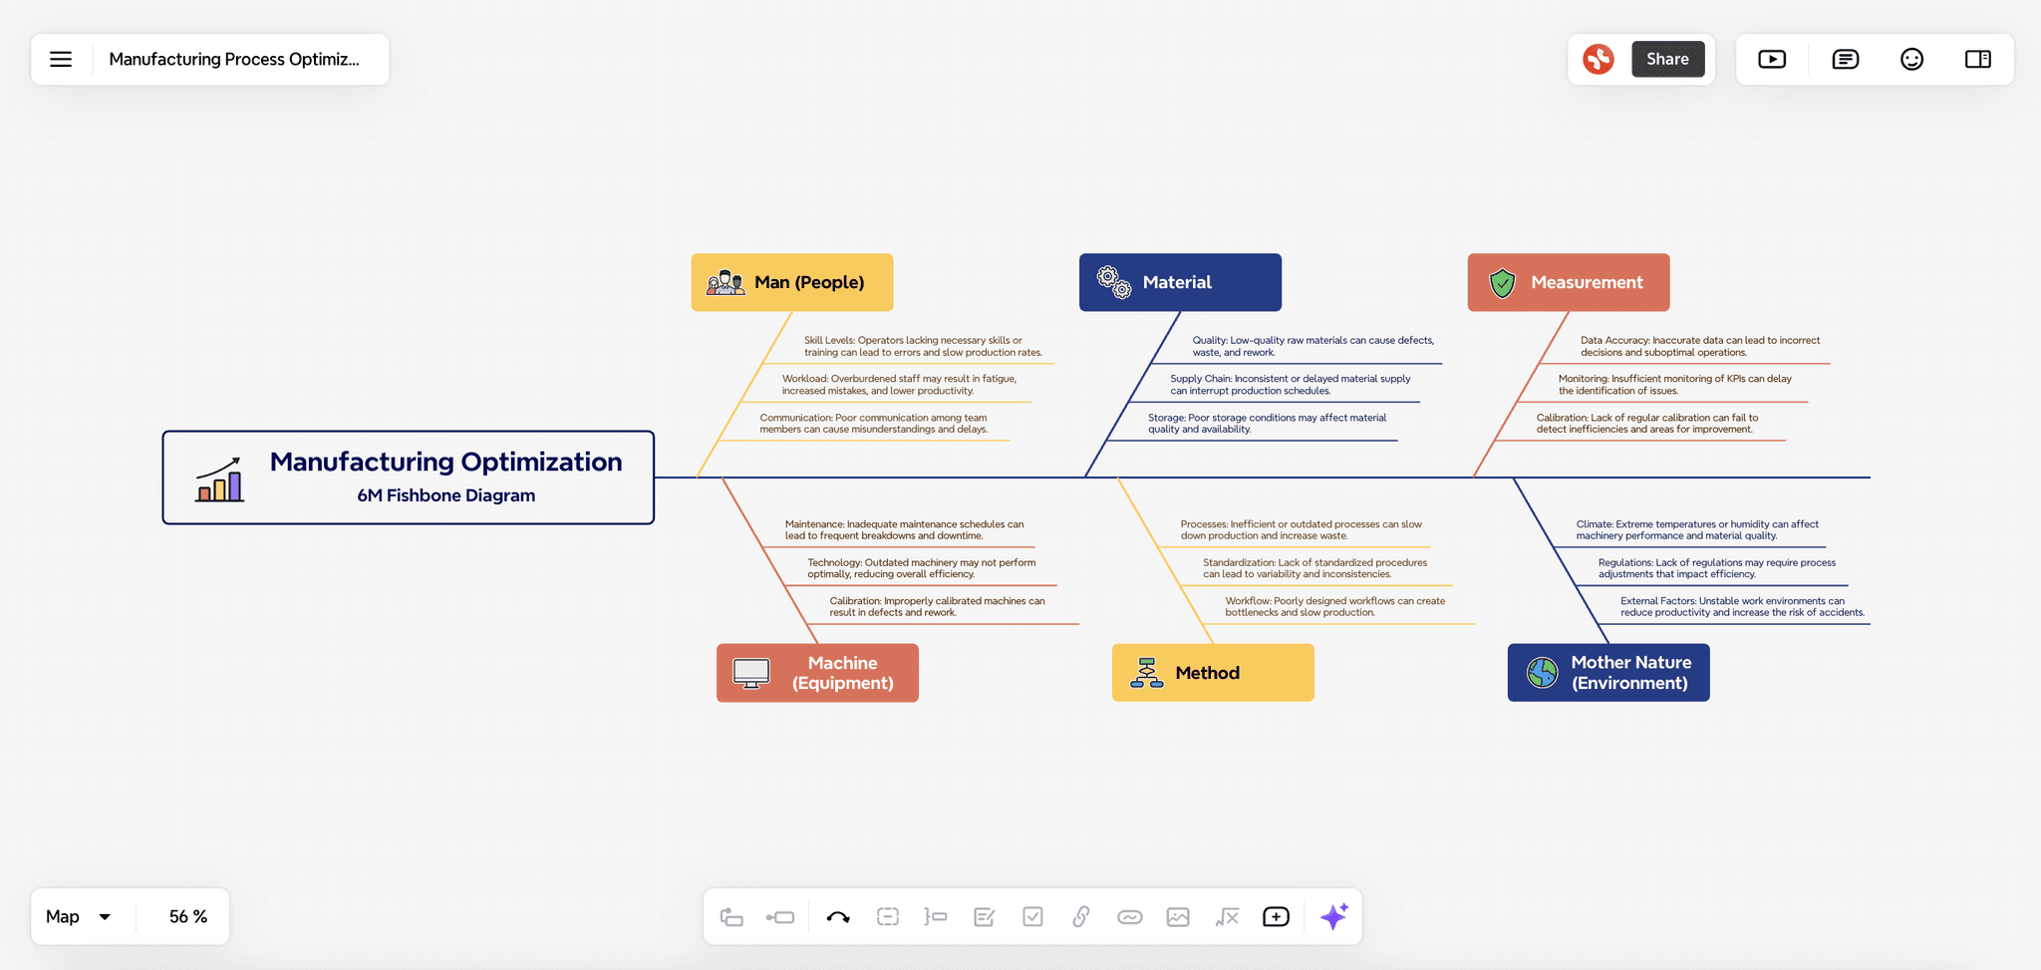The width and height of the screenshot is (2041, 970).
Task: Toggle the subtopic insertion tool
Action: (780, 916)
